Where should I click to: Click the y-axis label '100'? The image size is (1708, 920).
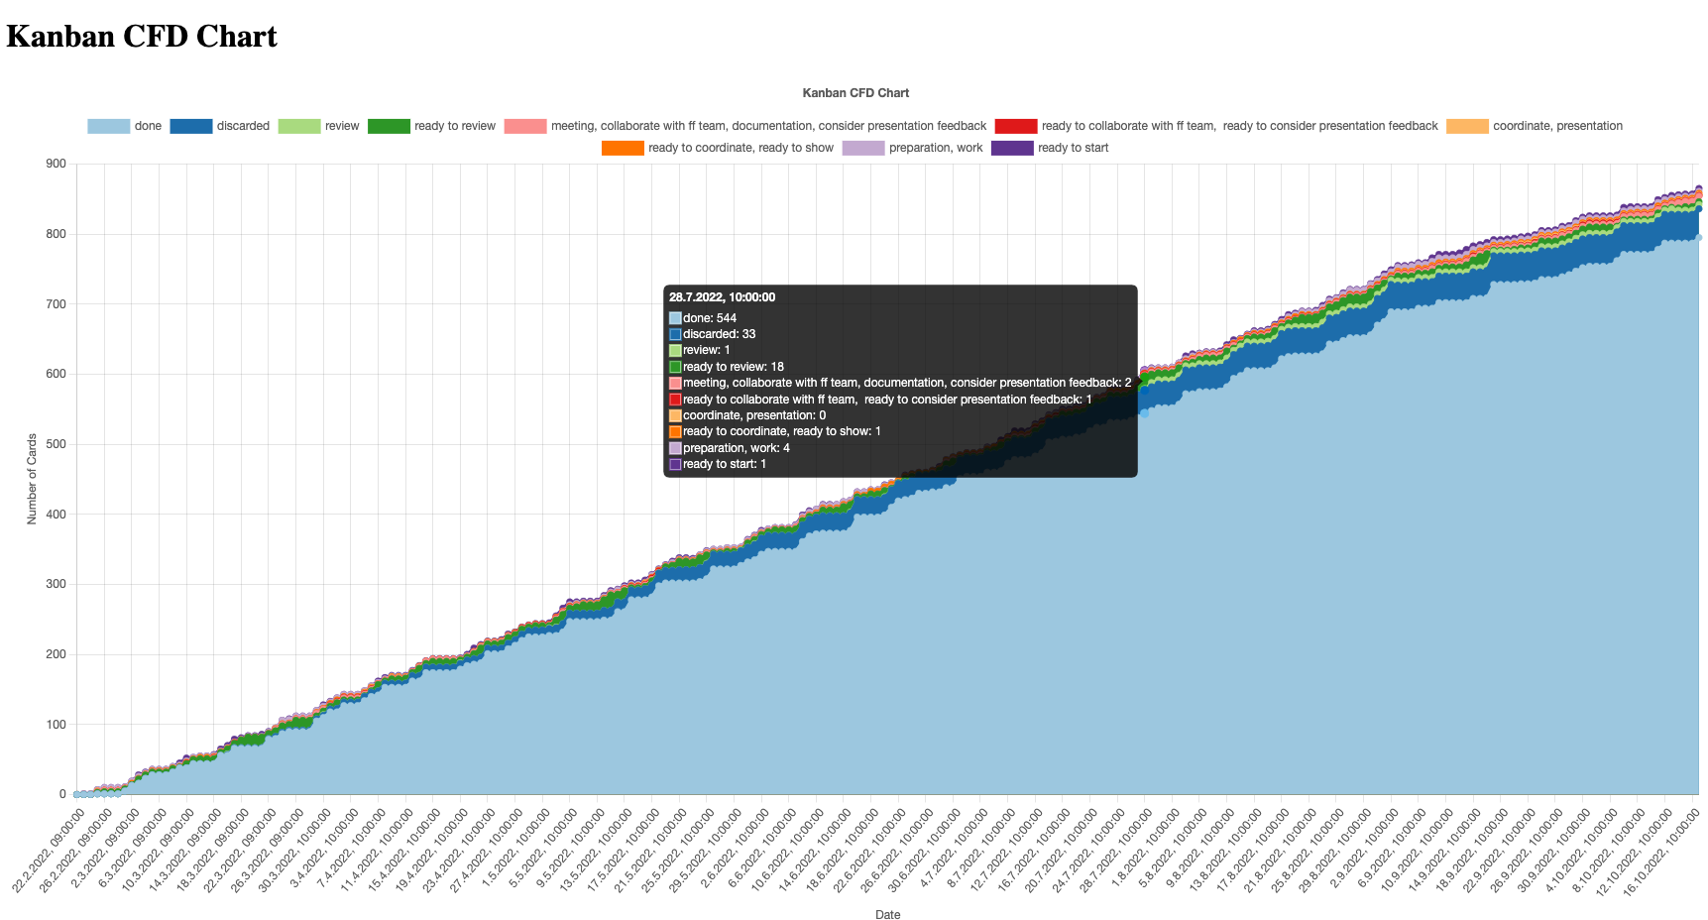[56, 725]
